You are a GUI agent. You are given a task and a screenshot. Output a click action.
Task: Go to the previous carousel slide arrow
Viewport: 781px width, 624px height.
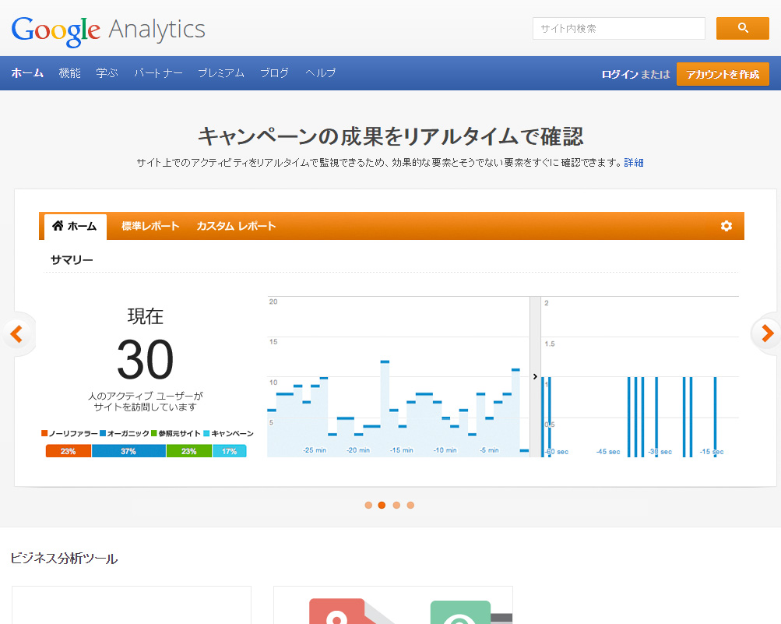17,333
